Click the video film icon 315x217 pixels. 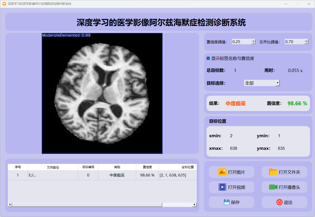tap(222, 187)
